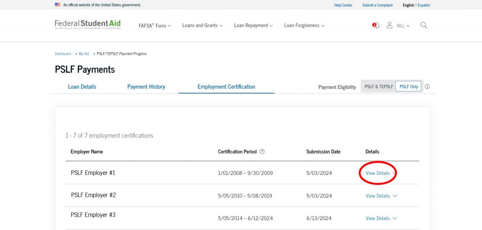
Task: Click the US flag icon in banner
Action: tap(57, 5)
